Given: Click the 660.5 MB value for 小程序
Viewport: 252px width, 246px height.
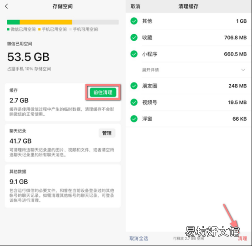Looking at the screenshot, I should pos(236,54).
